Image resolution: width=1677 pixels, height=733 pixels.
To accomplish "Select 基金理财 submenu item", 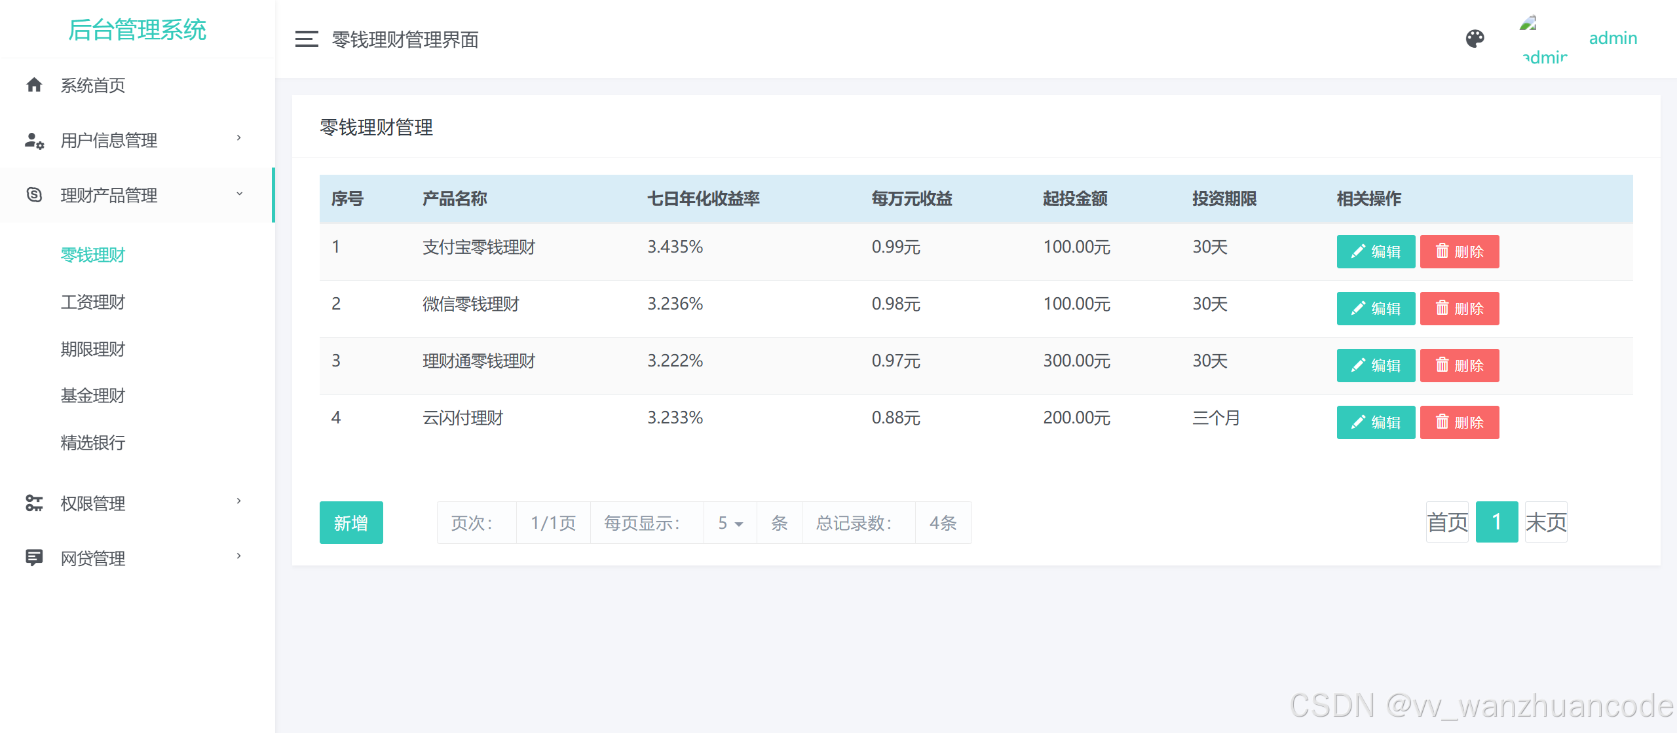I will pyautogui.click(x=92, y=396).
